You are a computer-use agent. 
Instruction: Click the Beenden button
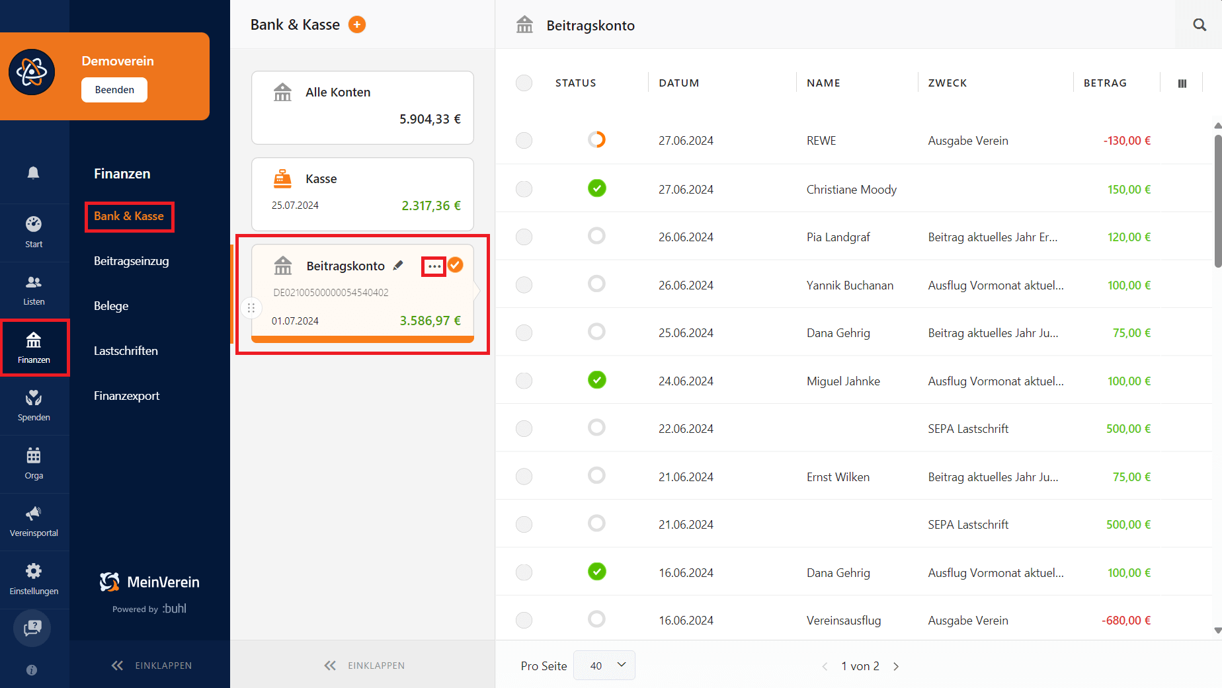pyautogui.click(x=114, y=90)
